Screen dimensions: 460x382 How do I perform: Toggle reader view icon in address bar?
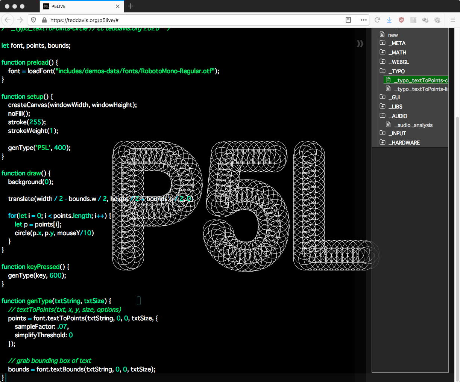[348, 20]
